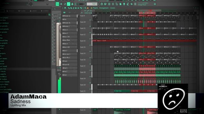
Task: Select the playlist select tool
Action: pyautogui.click(x=83, y=8)
